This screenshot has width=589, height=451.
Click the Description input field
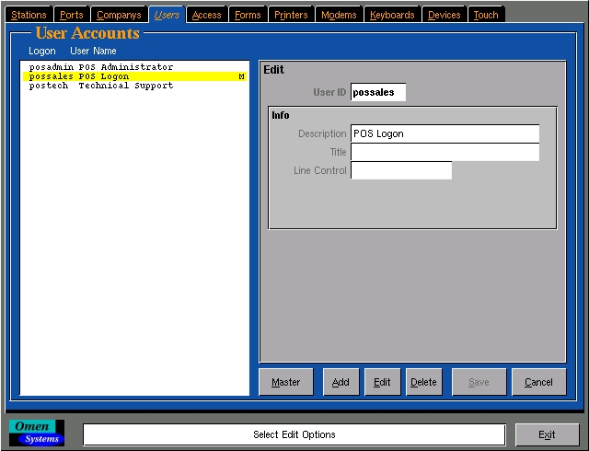tap(445, 133)
